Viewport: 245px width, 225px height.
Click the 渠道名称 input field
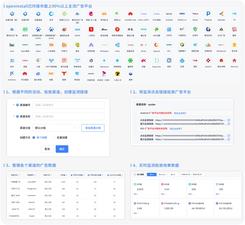[x=68, y=117]
